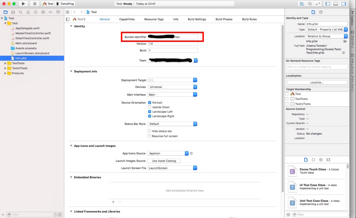Collapse the Deployment Info section
This screenshot has height=218, width=356.
(x=71, y=72)
